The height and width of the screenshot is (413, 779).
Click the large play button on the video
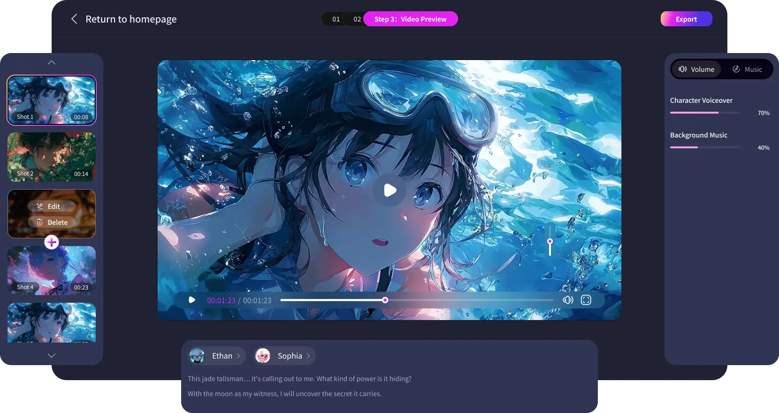click(390, 190)
